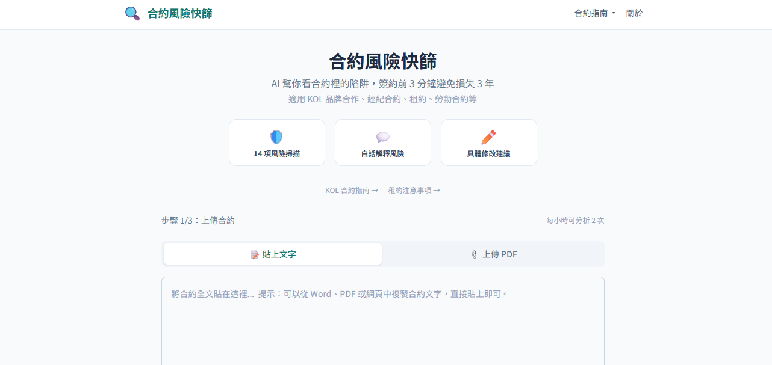772x365 pixels.
Task: Select the 白話解釋風險 card label
Action: click(x=382, y=153)
